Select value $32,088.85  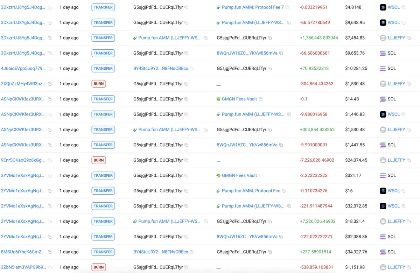tap(356, 237)
